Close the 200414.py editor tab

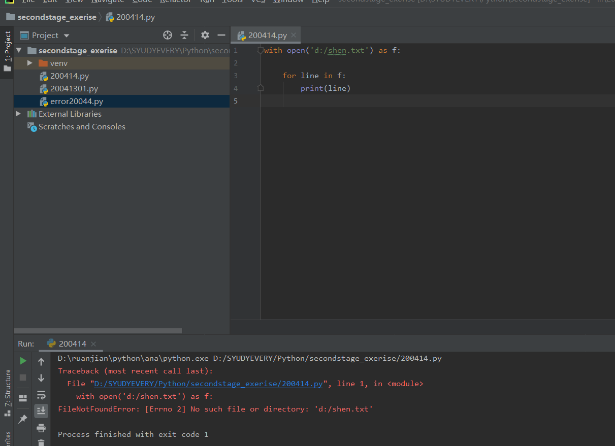tap(294, 36)
